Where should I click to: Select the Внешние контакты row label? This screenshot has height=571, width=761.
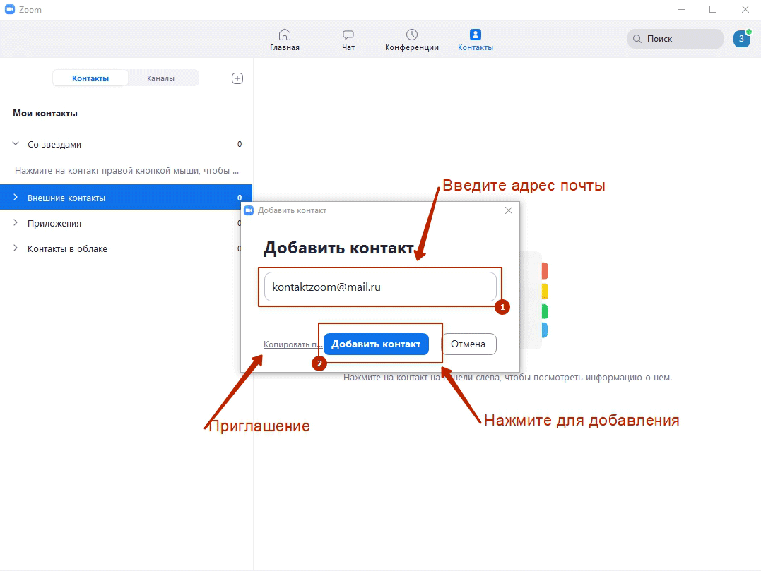pyautogui.click(x=66, y=198)
